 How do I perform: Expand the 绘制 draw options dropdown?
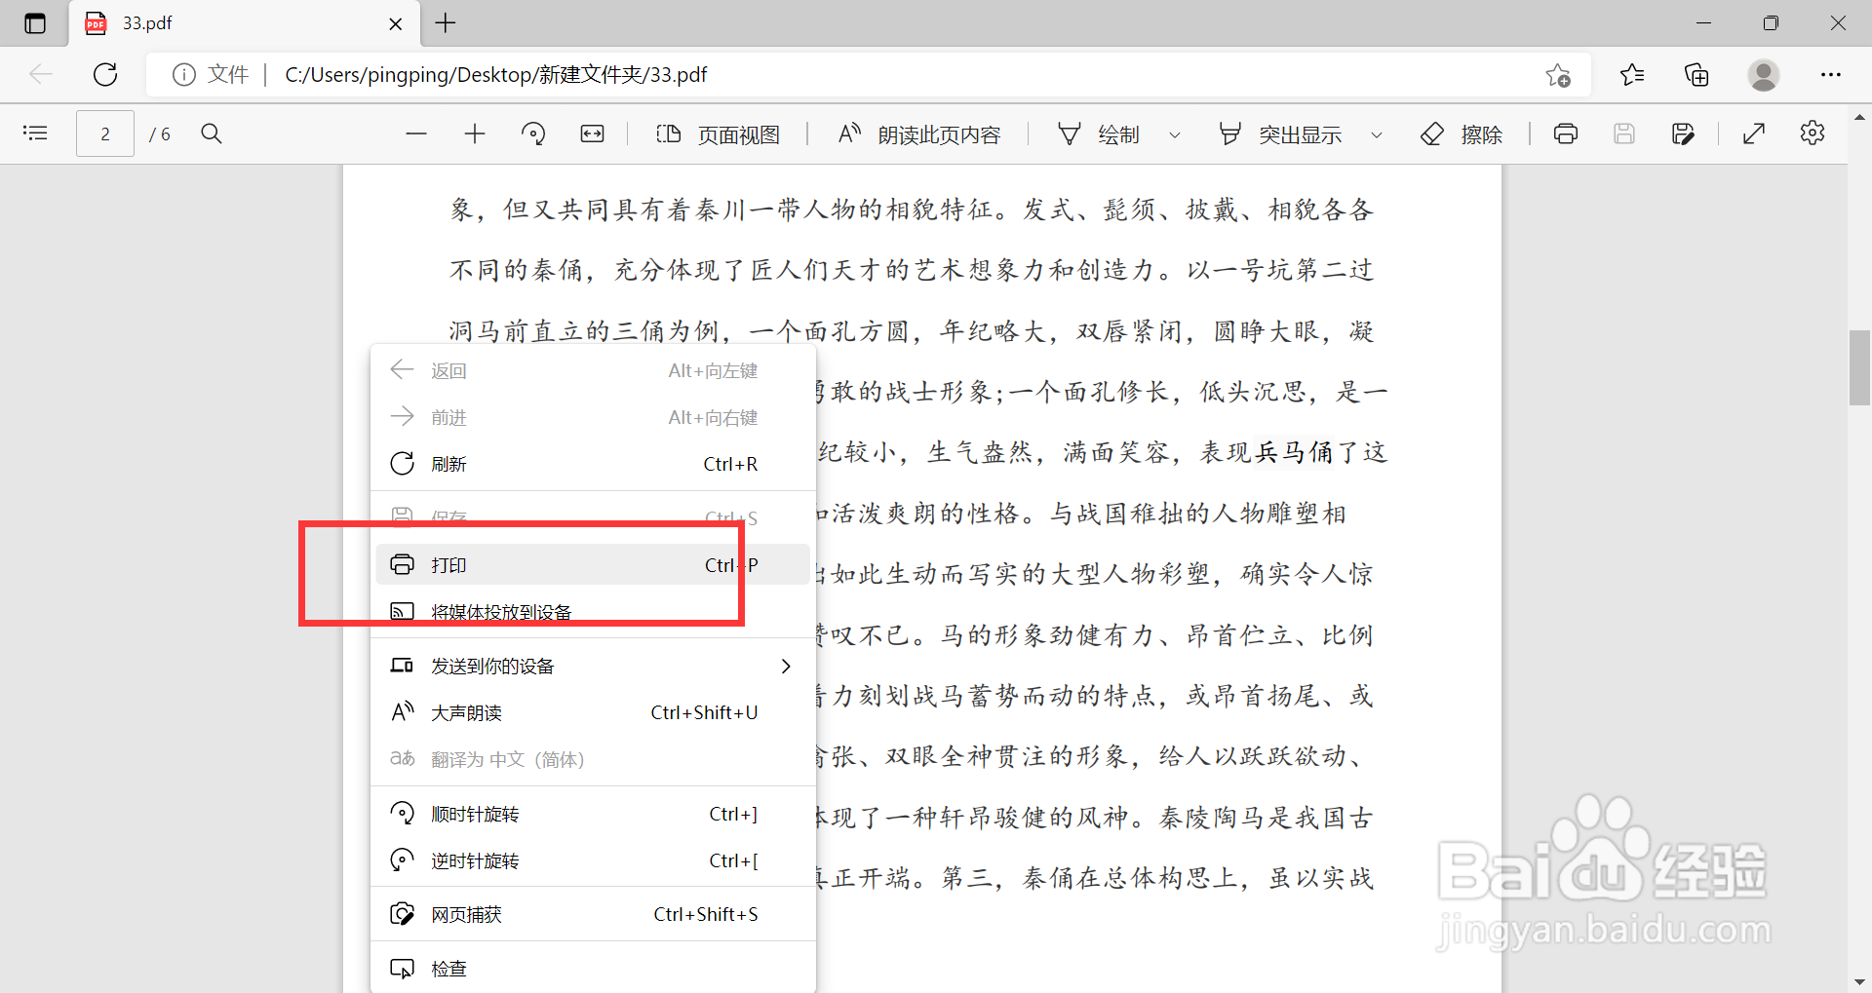click(x=1175, y=134)
